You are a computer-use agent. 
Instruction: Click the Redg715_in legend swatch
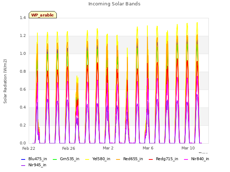pos(151,159)
